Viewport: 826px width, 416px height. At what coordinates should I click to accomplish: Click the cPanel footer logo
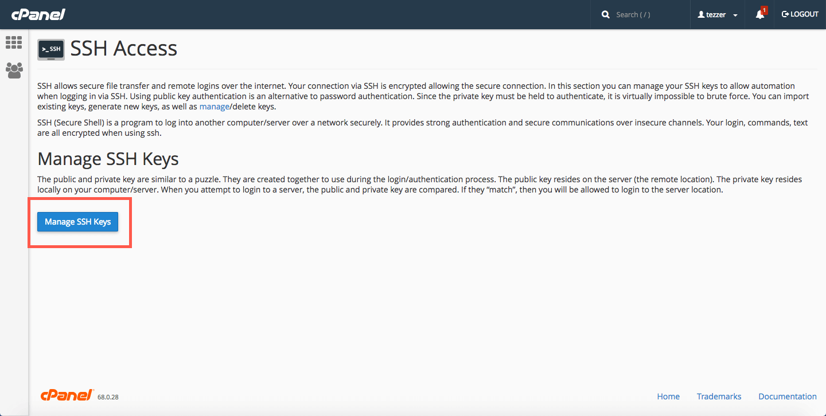coord(67,395)
